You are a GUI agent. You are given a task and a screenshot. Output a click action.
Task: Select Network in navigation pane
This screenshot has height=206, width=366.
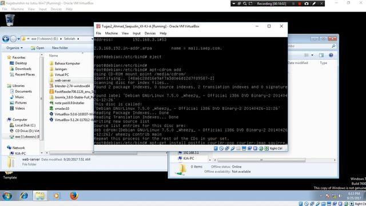16,148
